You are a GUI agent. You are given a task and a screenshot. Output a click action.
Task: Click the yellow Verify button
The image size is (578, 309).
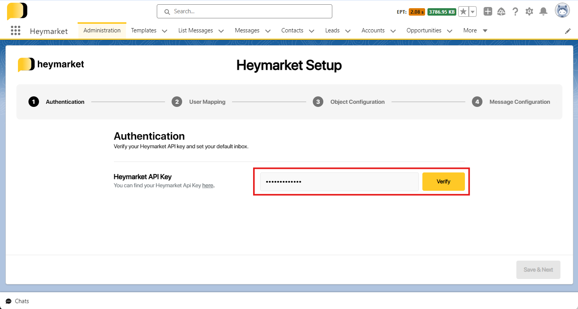pyautogui.click(x=443, y=182)
